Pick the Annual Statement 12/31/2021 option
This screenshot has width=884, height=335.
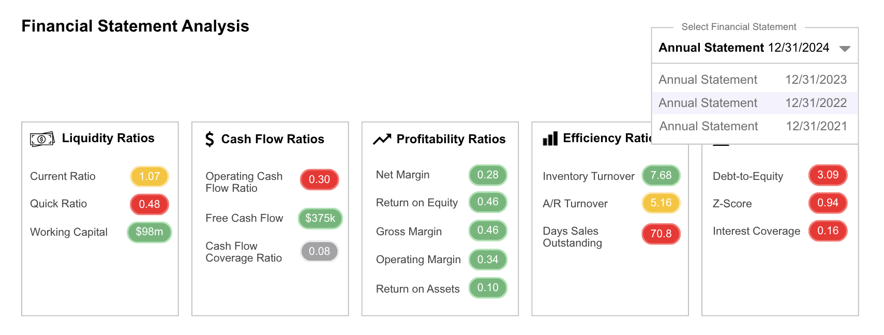click(x=753, y=126)
